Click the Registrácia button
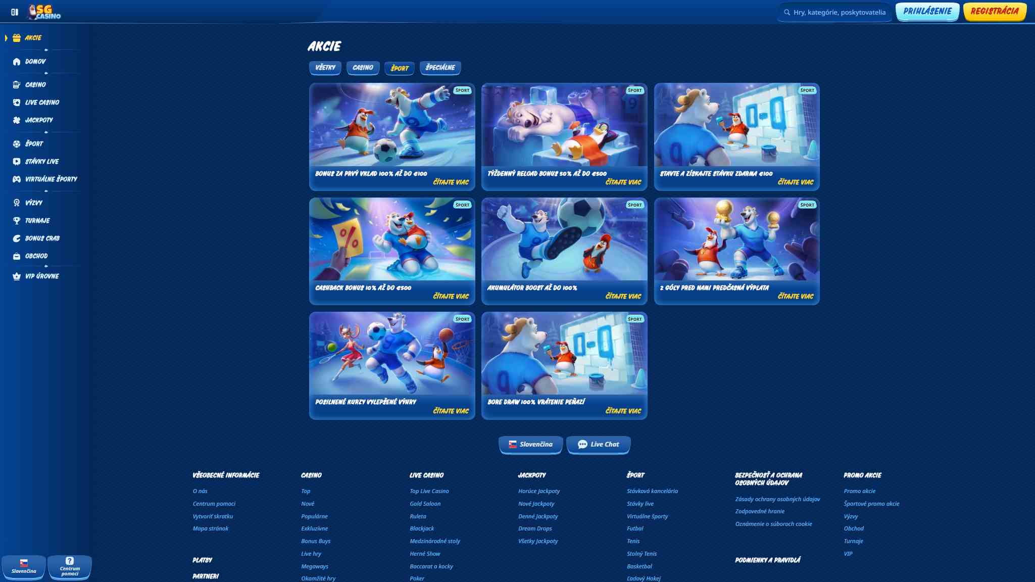Viewport: 1035px width, 582px height. 994,11
